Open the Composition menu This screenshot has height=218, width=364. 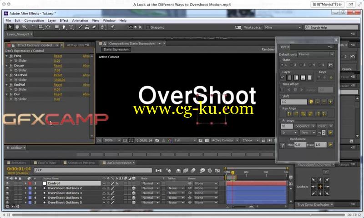point(34,20)
